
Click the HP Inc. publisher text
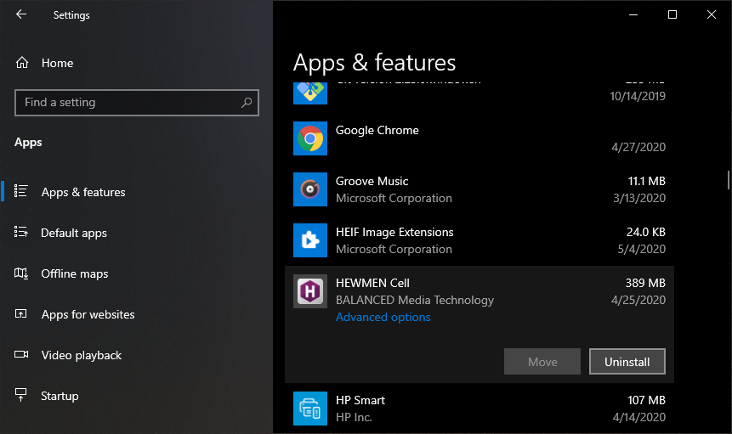point(354,417)
